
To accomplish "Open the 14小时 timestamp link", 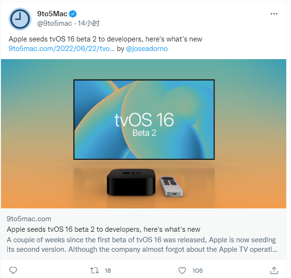I will pos(89,23).
